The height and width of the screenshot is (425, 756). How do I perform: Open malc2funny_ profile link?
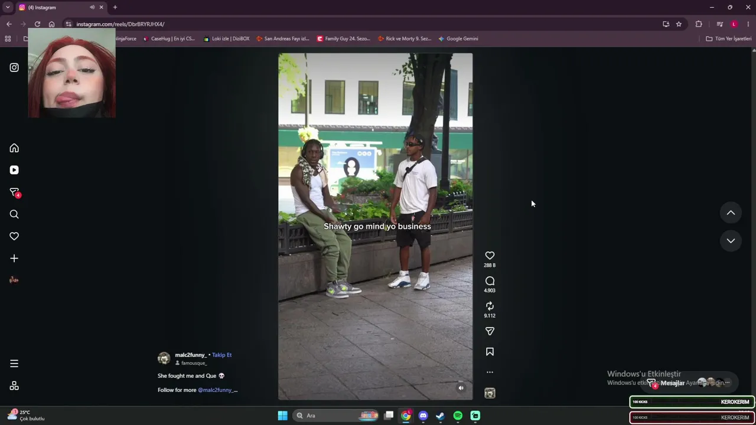[191, 355]
